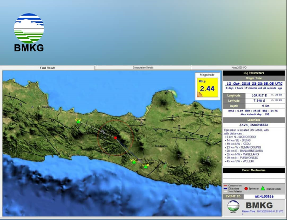Click the yellow MbLg 2.44 magnitude box
This screenshot has width=287, height=220.
(207, 88)
